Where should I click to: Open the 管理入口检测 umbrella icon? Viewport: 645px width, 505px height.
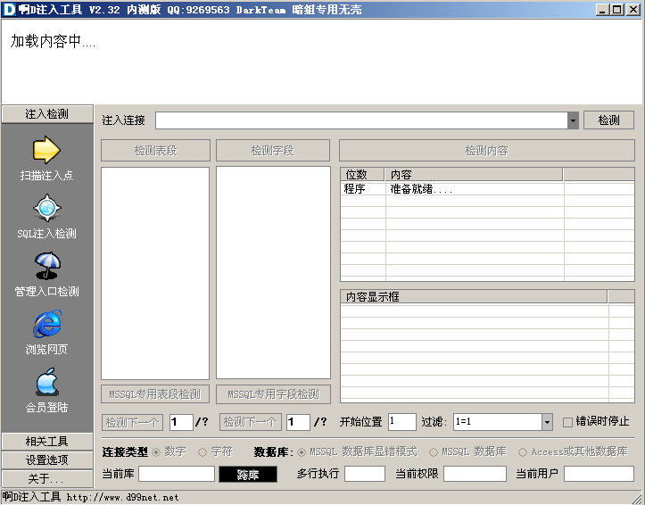pos(47,266)
